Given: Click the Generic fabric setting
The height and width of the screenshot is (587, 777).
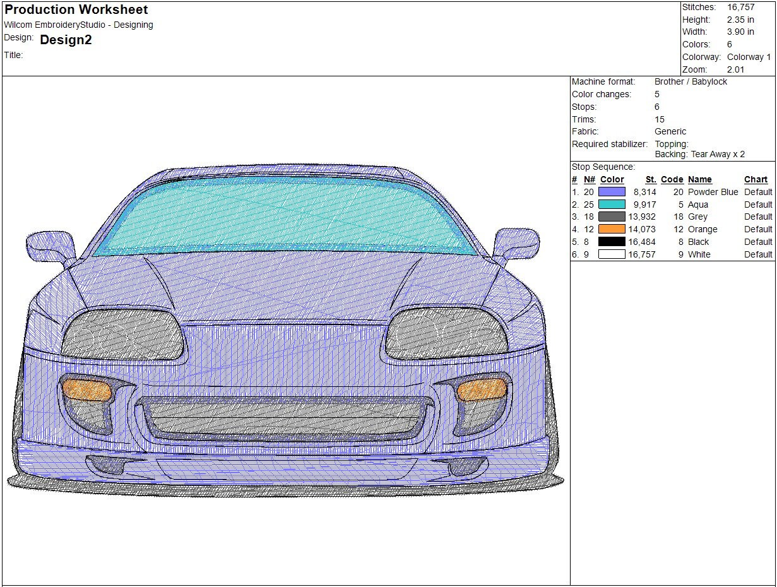Looking at the screenshot, I should [671, 131].
